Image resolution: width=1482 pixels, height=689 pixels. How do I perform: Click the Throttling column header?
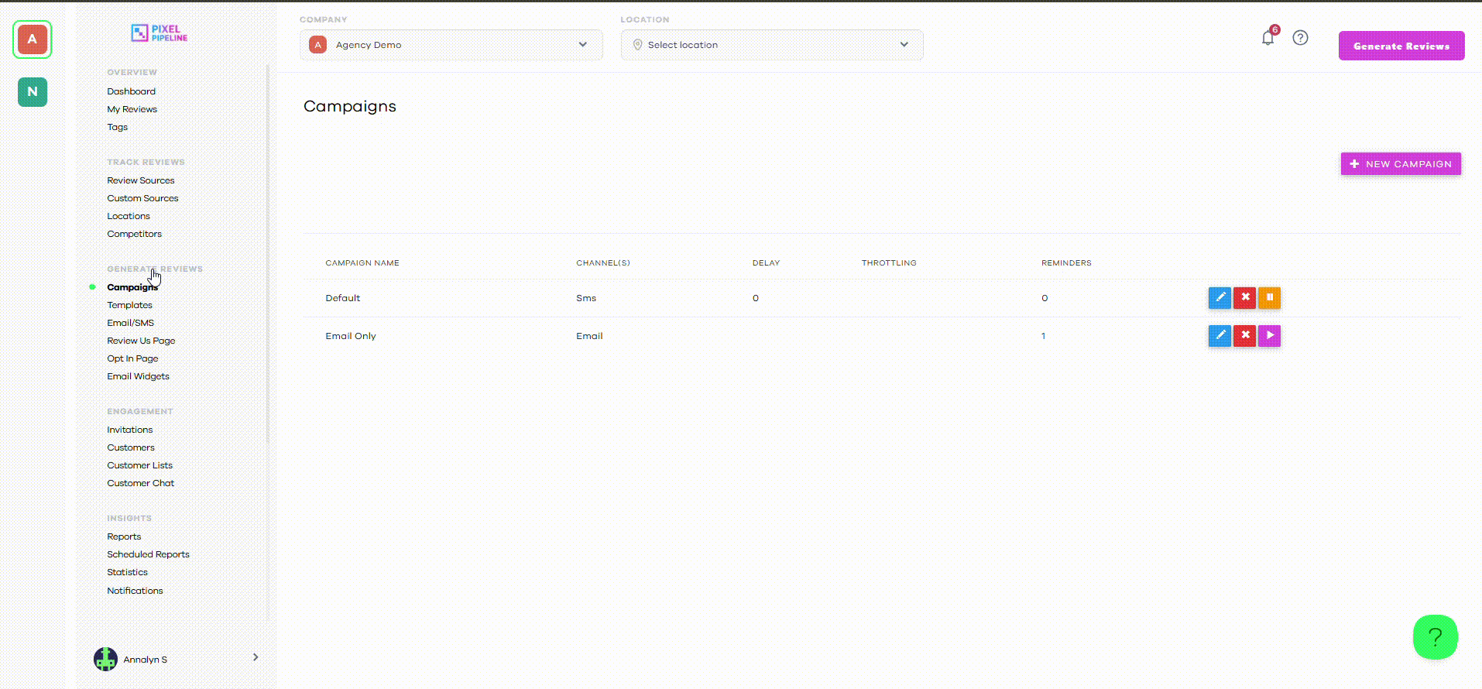(x=889, y=263)
